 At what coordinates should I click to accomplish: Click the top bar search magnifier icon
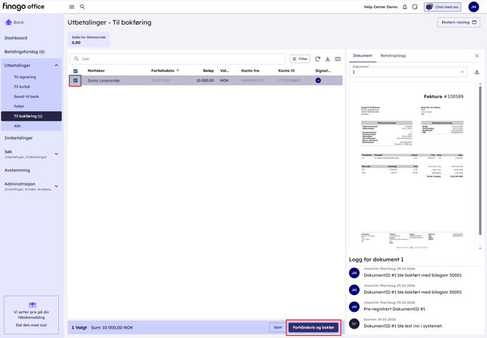click(x=82, y=7)
